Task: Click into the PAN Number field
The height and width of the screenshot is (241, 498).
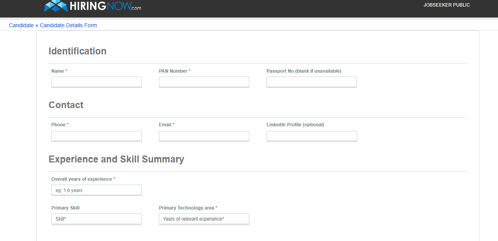Action: point(204,82)
